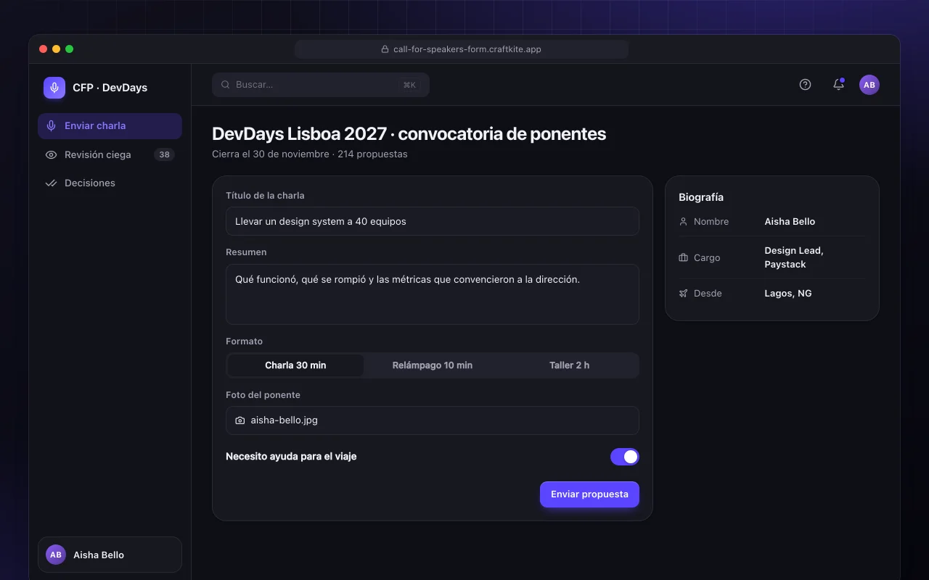
Task: Open the AB profile avatar in top bar
Action: pos(869,85)
